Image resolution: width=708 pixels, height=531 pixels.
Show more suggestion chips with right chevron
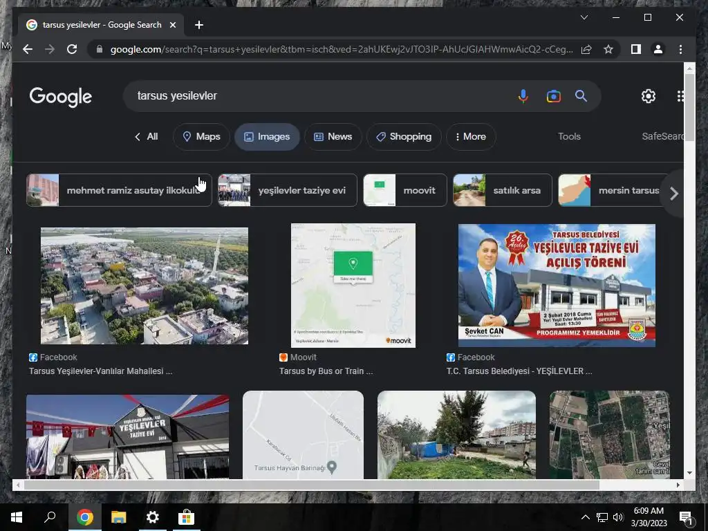pyautogui.click(x=673, y=194)
